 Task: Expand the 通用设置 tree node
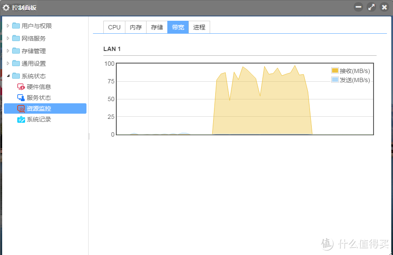(8, 63)
